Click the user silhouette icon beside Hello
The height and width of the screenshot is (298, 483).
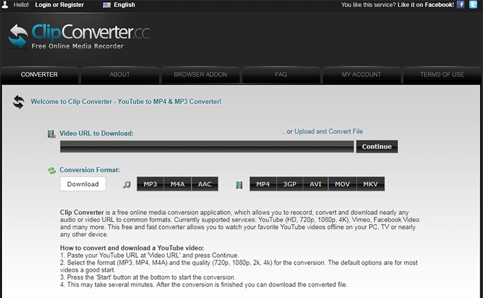coord(5,5)
